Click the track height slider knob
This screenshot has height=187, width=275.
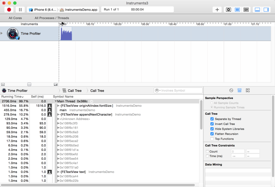click(x=29, y=84)
